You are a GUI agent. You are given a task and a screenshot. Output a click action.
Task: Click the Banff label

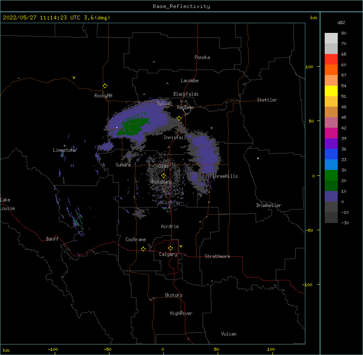click(x=52, y=239)
